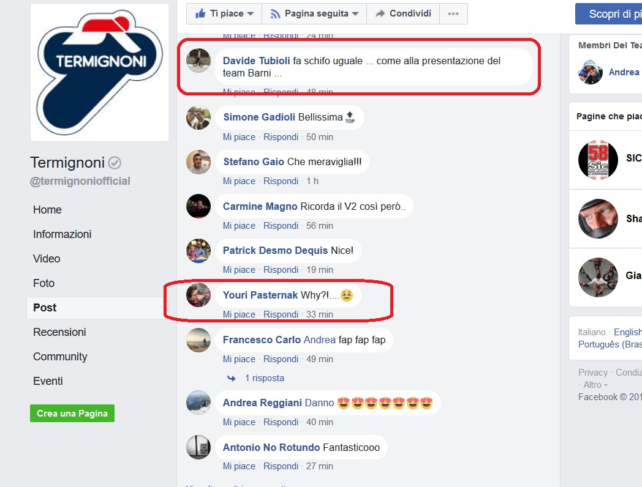Click the thumbs-up Ti piace icon
642x487 pixels.
tap(200, 14)
